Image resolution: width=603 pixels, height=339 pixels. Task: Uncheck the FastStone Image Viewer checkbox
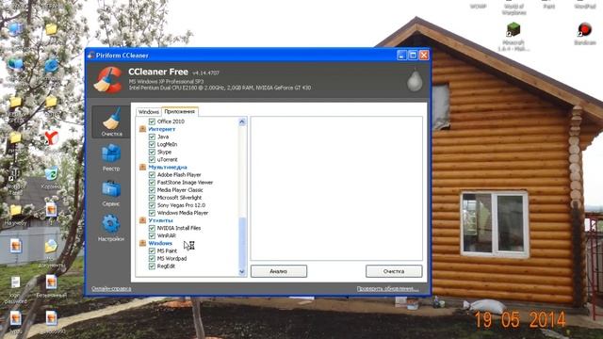pyautogui.click(x=152, y=183)
